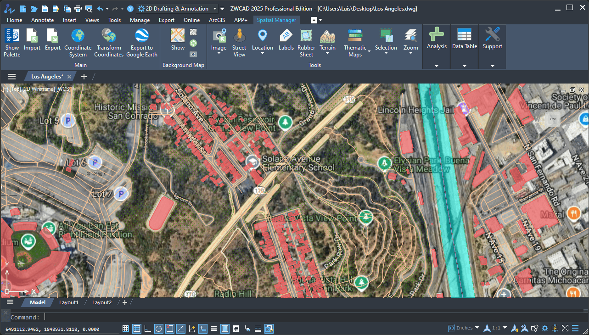Open help with the question mark icon

click(x=130, y=8)
